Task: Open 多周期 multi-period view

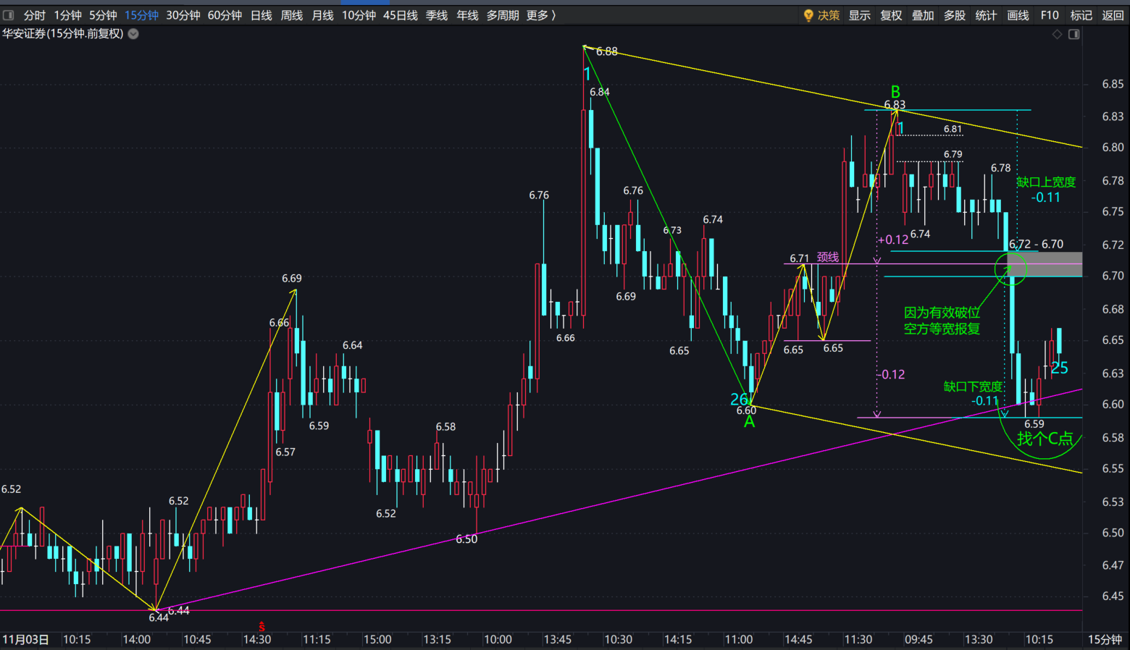Action: (x=502, y=15)
